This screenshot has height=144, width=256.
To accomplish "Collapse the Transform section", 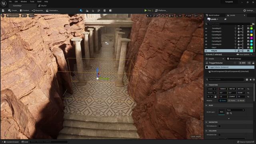I will (206, 85).
